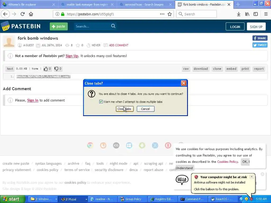Click ADD COMMENT link
This screenshot has width=271, height=203.
coord(119,45)
